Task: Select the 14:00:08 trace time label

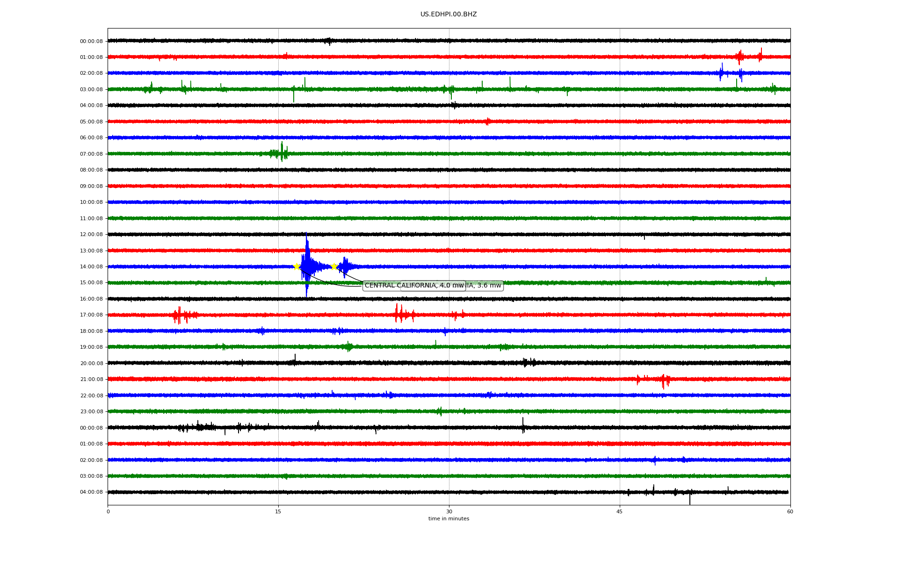Action: click(x=91, y=267)
